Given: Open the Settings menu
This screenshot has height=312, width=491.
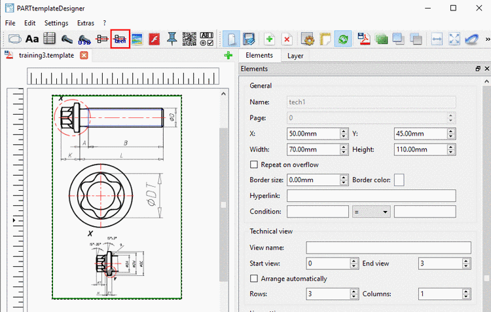Looking at the screenshot, I should pyautogui.click(x=56, y=23).
